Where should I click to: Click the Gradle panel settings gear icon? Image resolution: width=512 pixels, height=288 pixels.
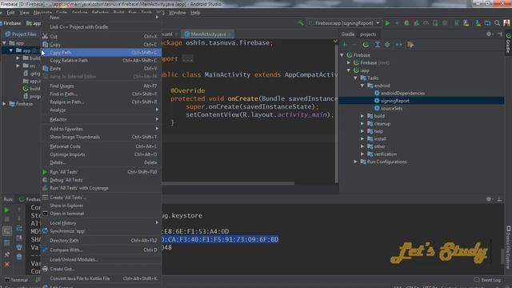click(489, 34)
